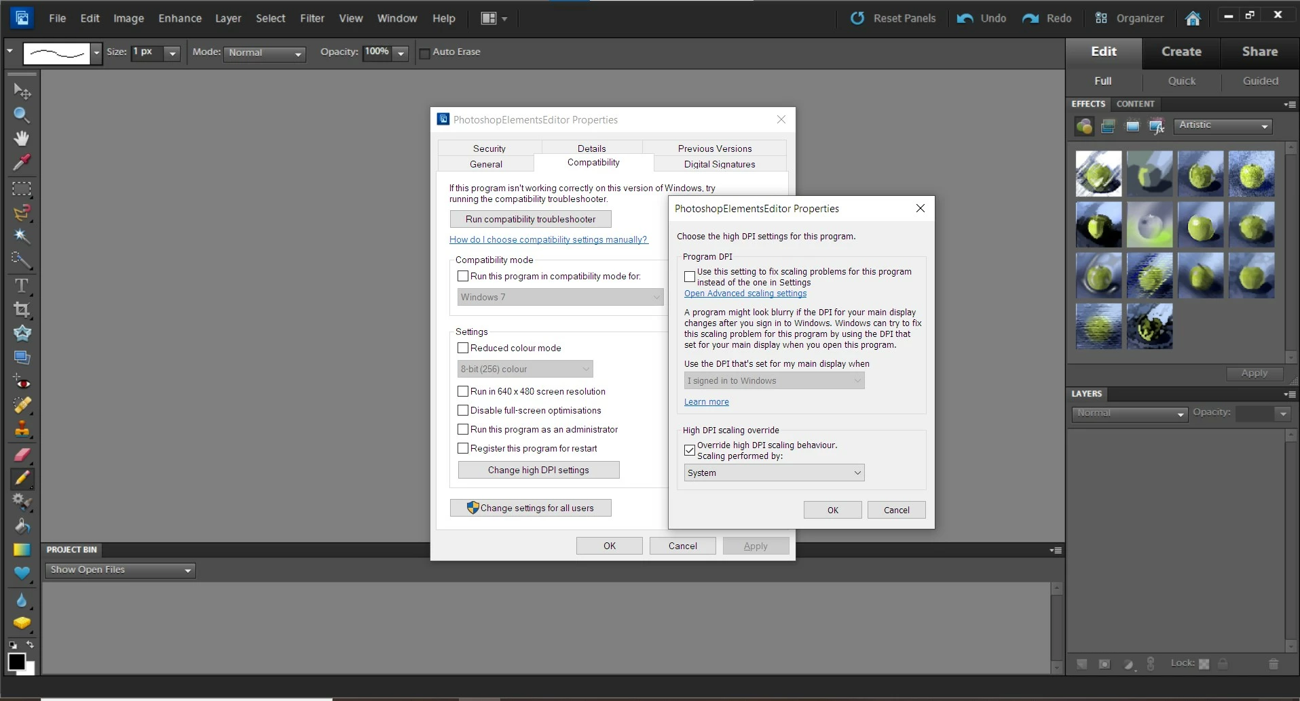1300x701 pixels.
Task: Switch to the Security tab
Action: click(x=489, y=148)
